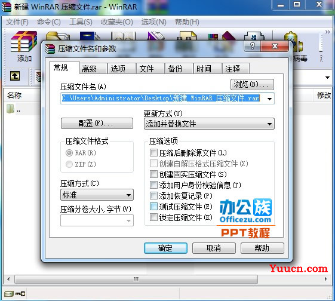This screenshot has height=301, width=335.
Task: Click the parent folder '..' icon in file list
Action: (x=10, y=109)
